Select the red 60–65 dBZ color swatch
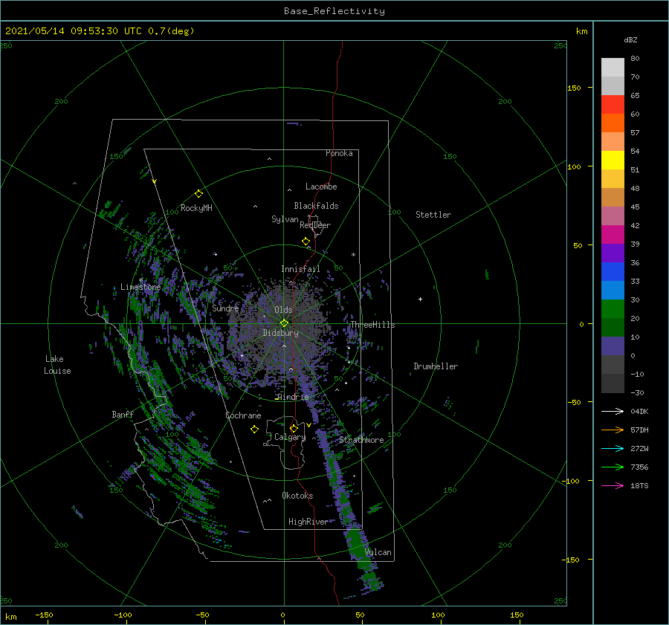The height and width of the screenshot is (625, 669). tap(613, 105)
